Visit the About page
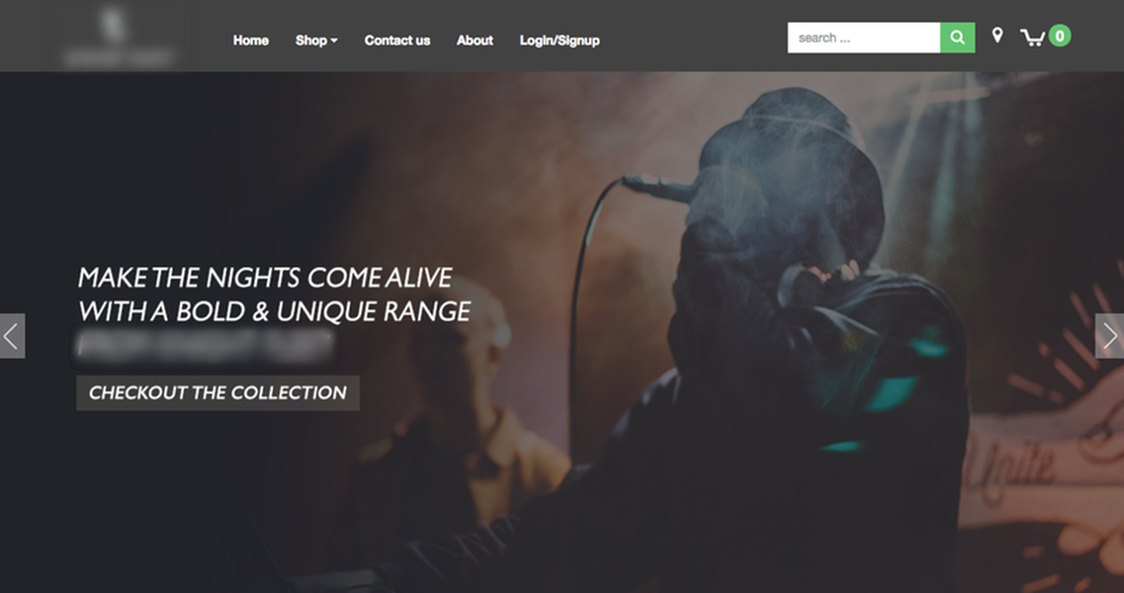Screen dimensions: 1124x593 475,41
